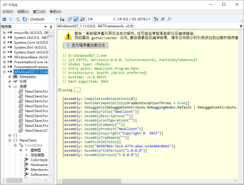The image size is (244, 185).
Task: Click the ConstData class icon
Action: click(x=21, y=145)
